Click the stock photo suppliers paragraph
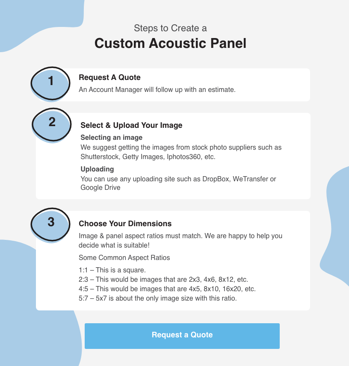The image size is (349, 366). (181, 152)
